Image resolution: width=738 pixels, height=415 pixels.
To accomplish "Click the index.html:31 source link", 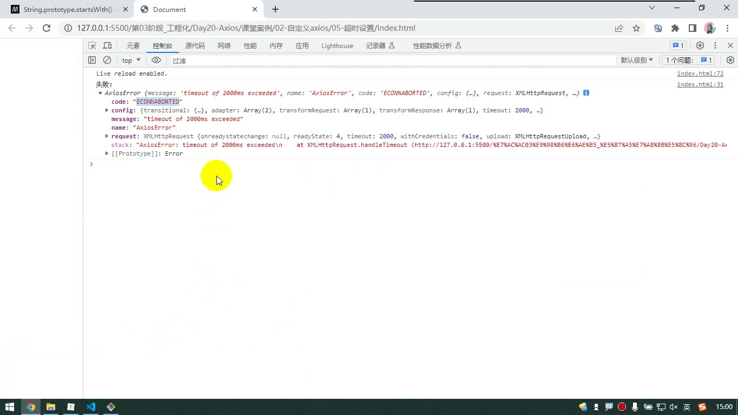I will click(700, 84).
